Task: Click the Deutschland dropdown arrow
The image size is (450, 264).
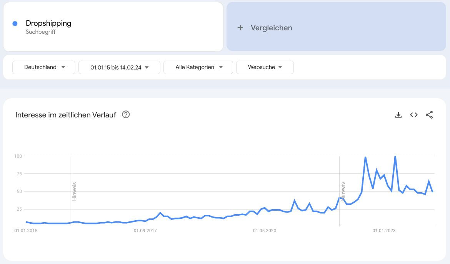Action: (x=63, y=67)
